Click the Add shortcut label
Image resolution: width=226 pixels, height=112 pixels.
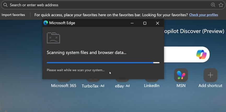pos(210,85)
